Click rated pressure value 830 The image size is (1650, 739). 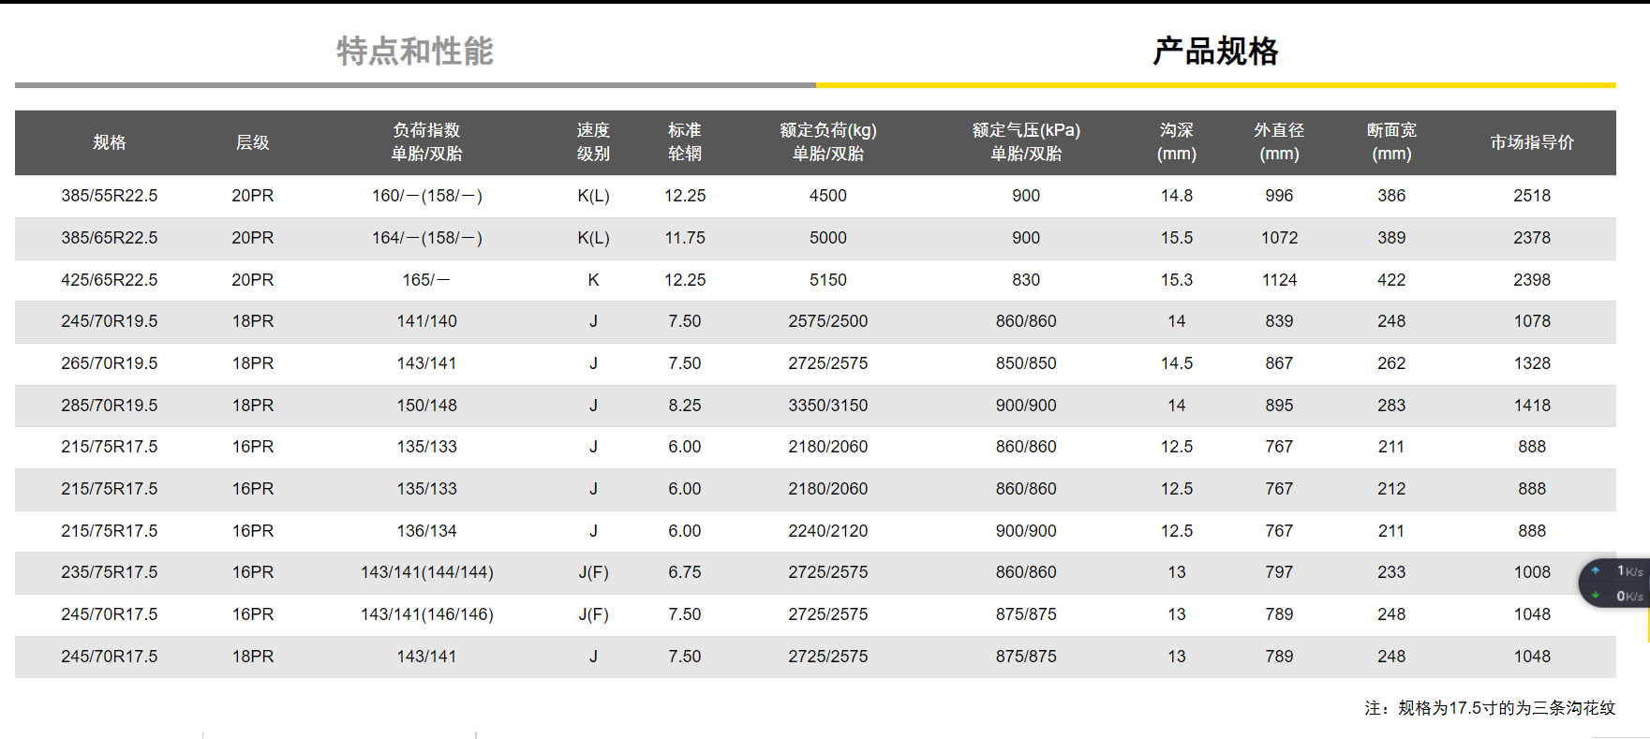coord(1026,280)
